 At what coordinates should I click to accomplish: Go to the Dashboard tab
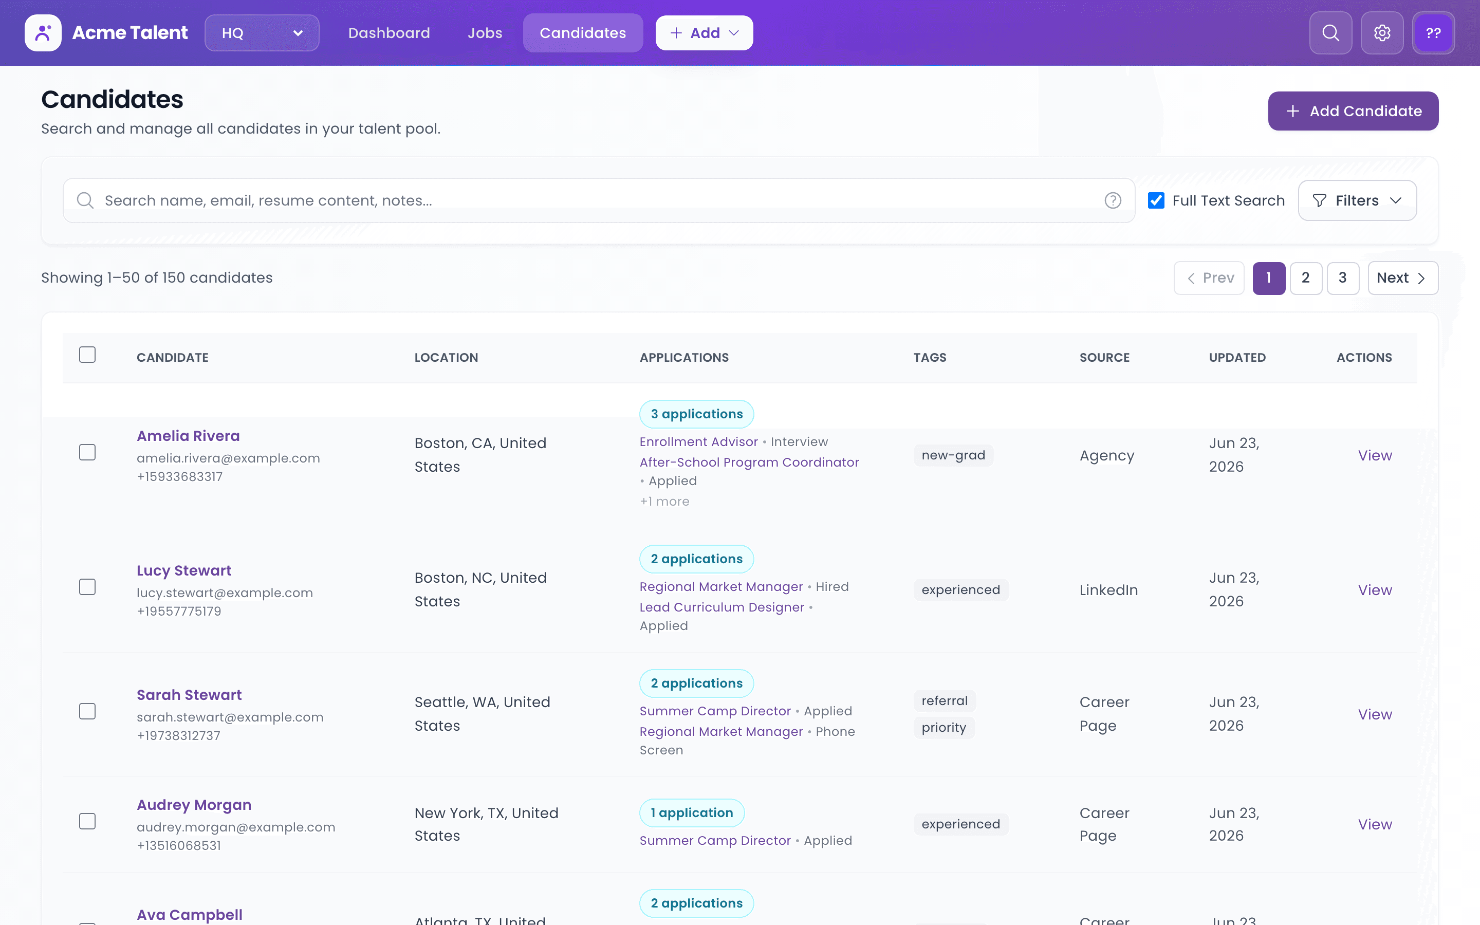point(389,33)
